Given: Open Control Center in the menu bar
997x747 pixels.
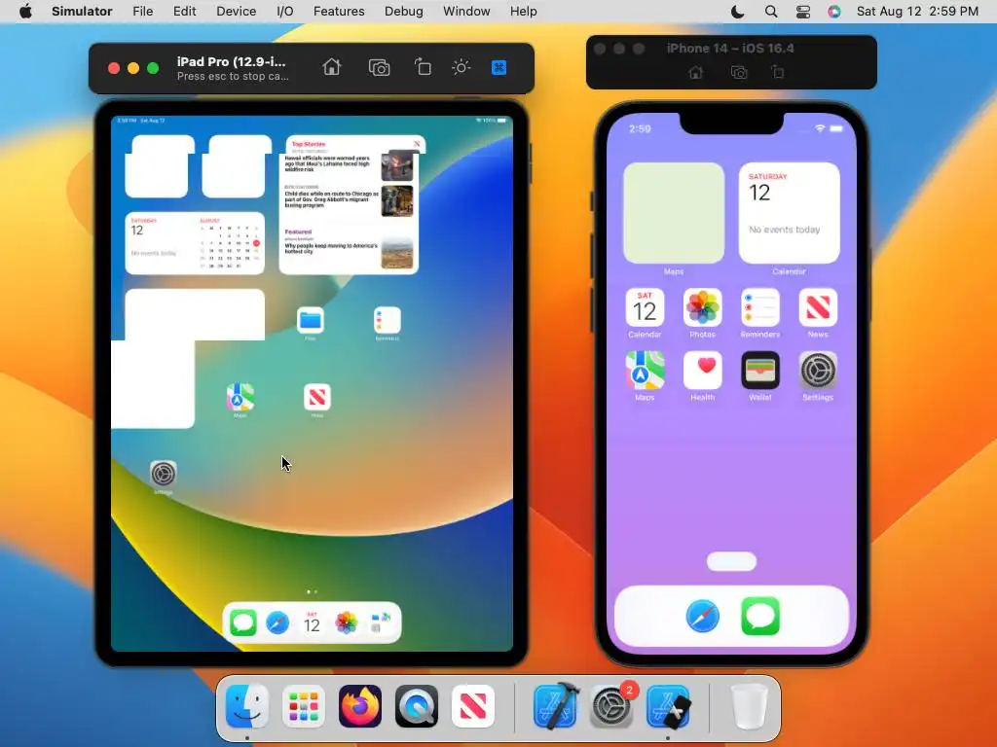Looking at the screenshot, I should [803, 12].
